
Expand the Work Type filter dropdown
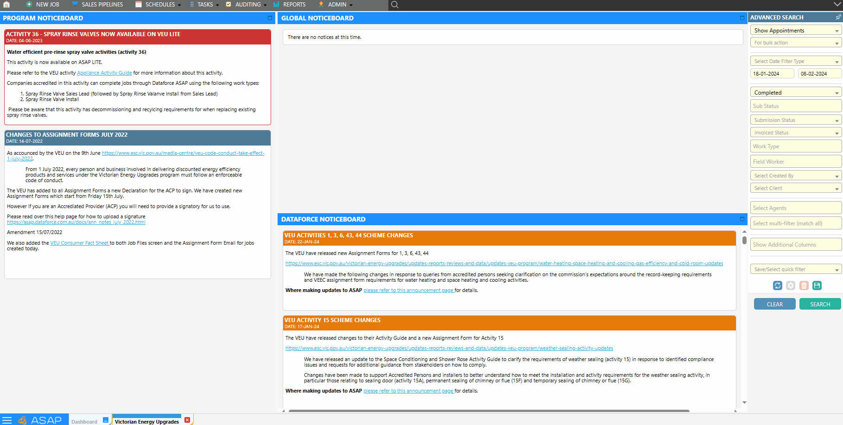point(795,146)
